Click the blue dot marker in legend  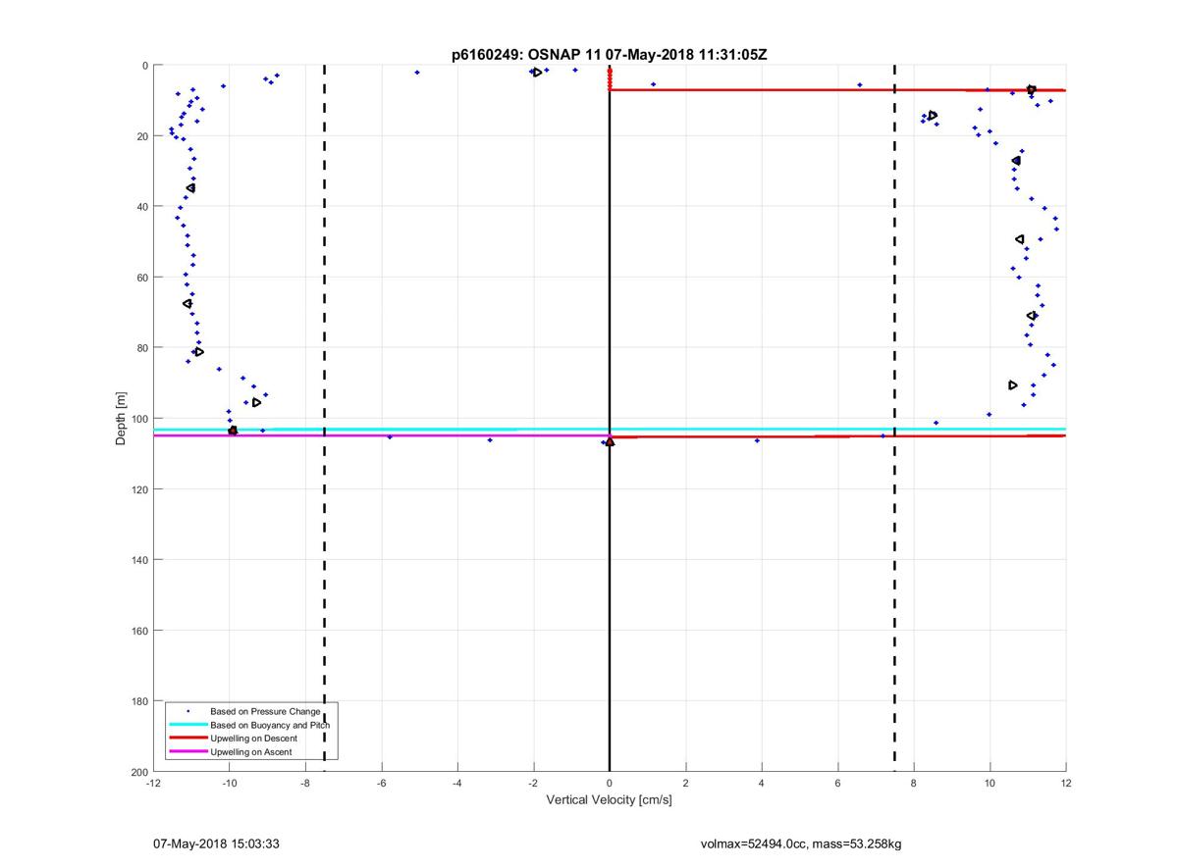pos(187,710)
